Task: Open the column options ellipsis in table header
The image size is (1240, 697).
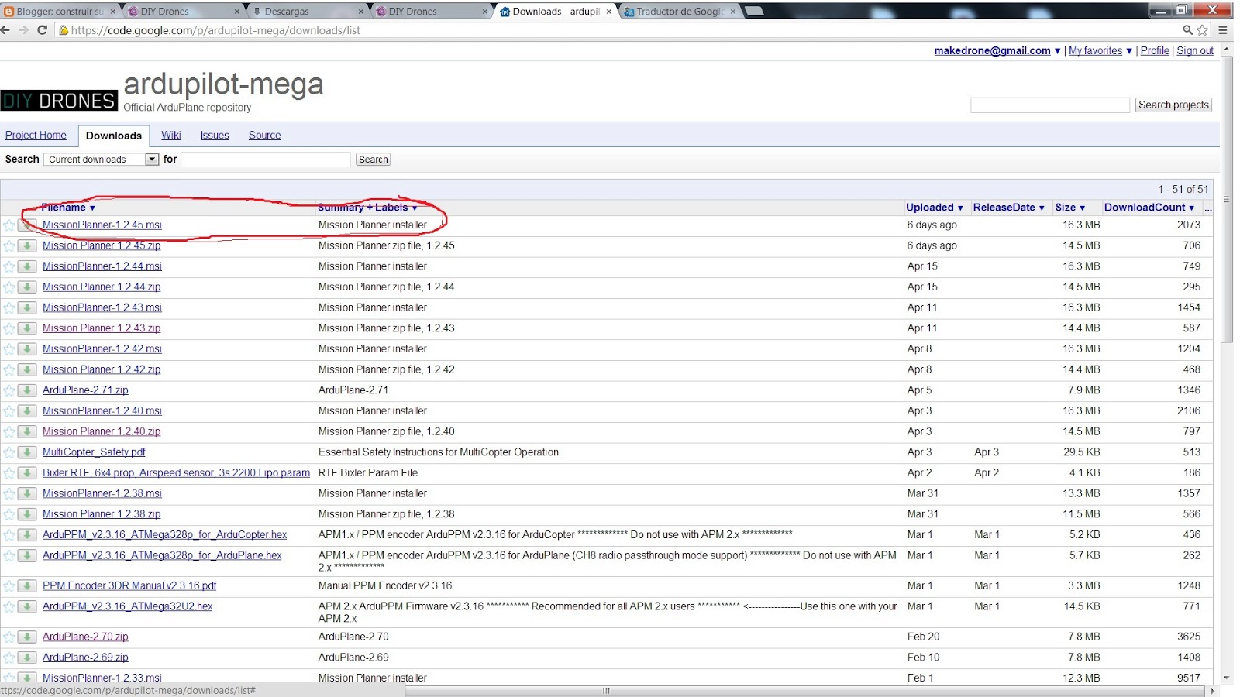Action: pos(1207,208)
